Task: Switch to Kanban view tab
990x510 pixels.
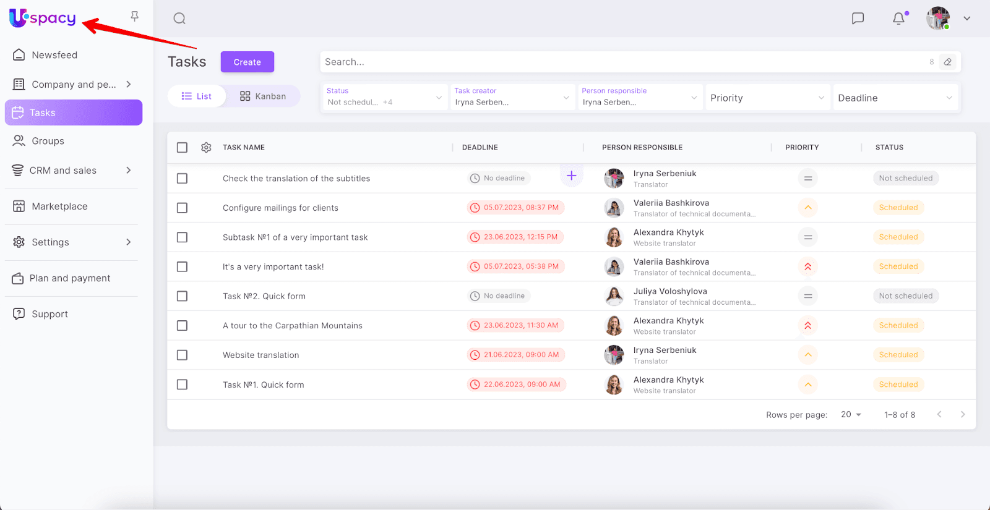Action: 263,96
